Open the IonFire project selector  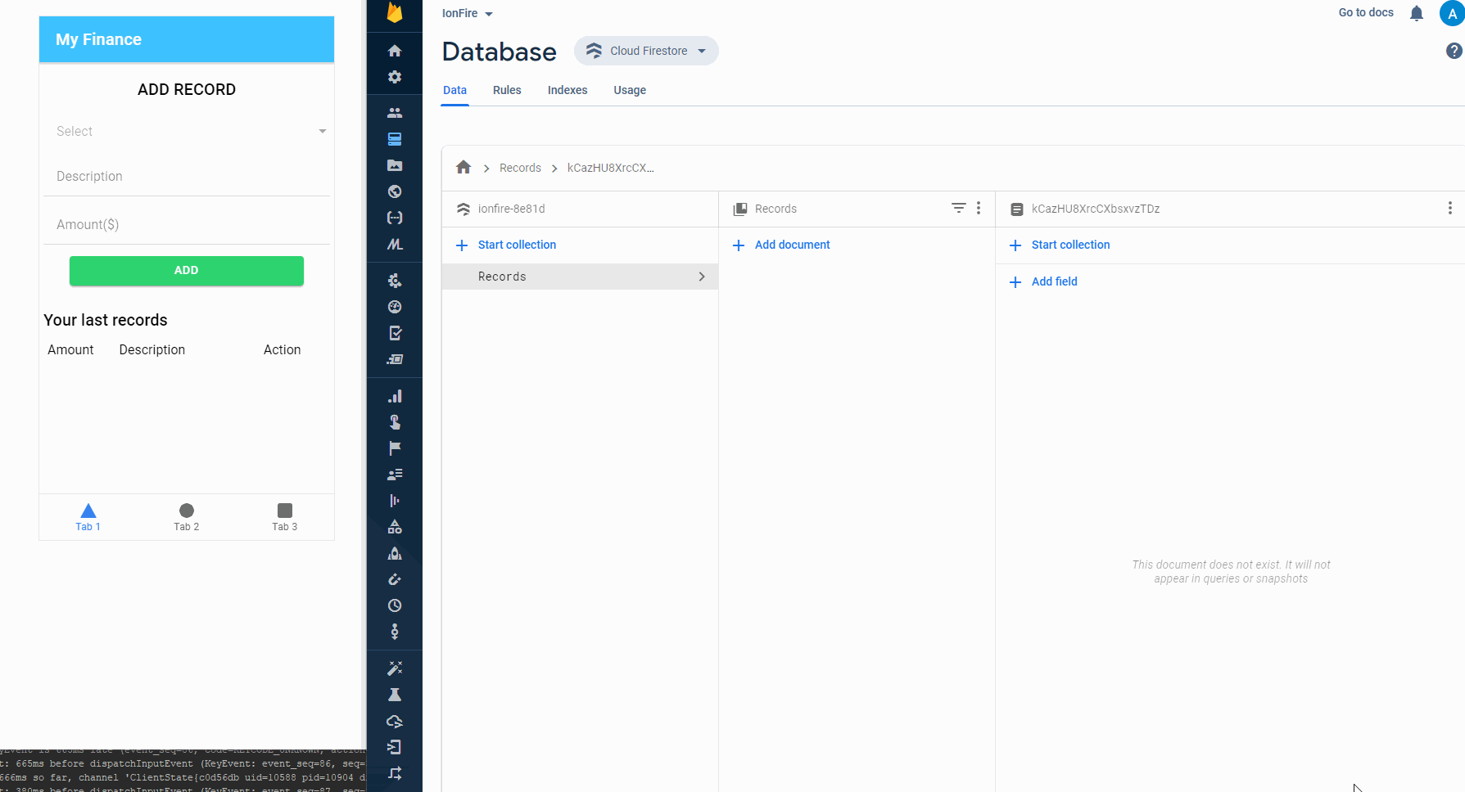tap(467, 13)
